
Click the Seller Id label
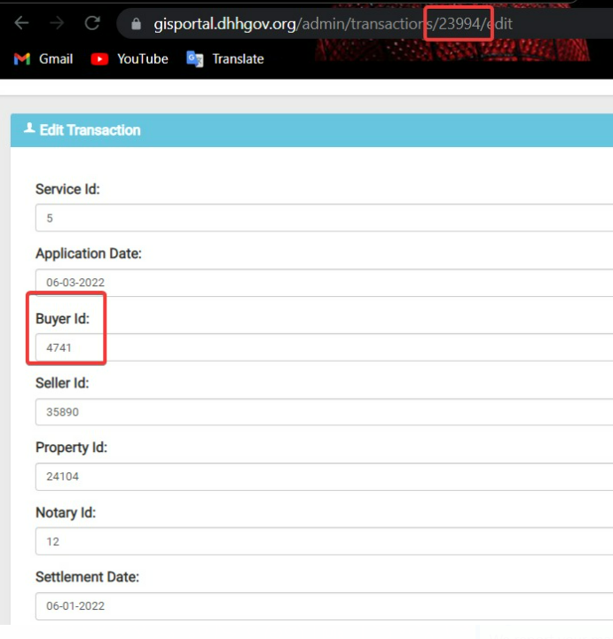point(62,383)
